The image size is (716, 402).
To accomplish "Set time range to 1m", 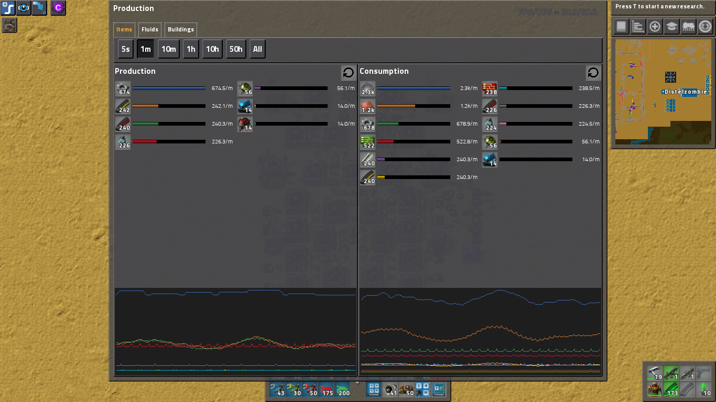I will click(145, 49).
